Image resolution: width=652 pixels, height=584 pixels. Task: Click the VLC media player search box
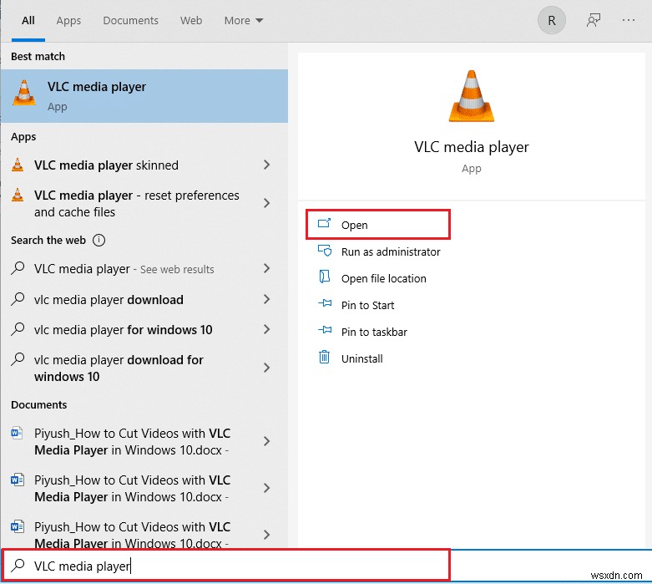pyautogui.click(x=225, y=566)
